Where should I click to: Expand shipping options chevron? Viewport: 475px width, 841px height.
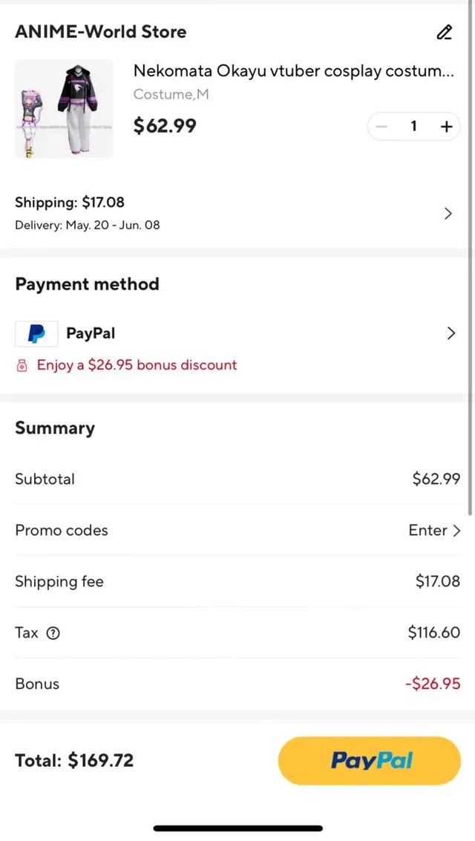tap(448, 214)
